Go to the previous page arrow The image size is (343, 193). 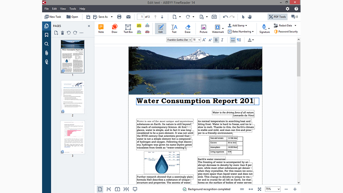(x=155, y=17)
